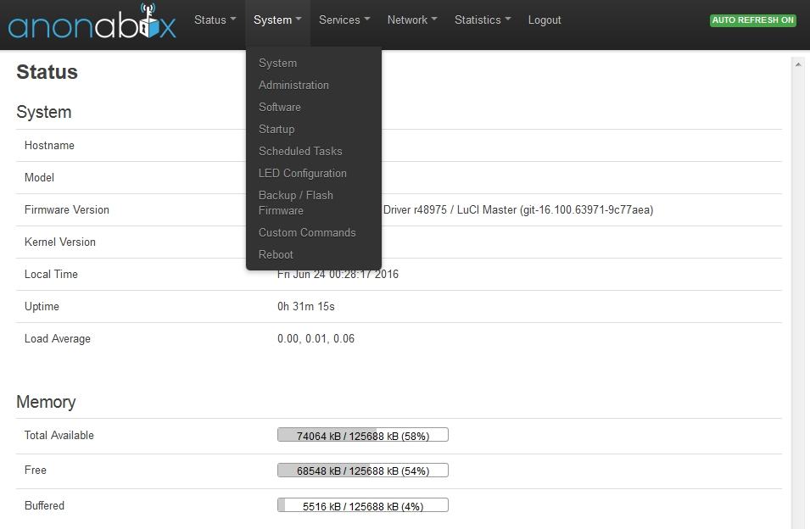This screenshot has width=810, height=529.
Task: Expand the Network menu
Action: click(x=411, y=19)
